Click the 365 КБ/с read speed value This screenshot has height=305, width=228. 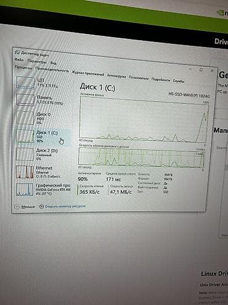89,192
